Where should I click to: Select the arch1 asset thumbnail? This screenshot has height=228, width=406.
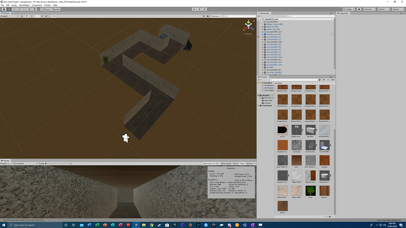(283, 130)
